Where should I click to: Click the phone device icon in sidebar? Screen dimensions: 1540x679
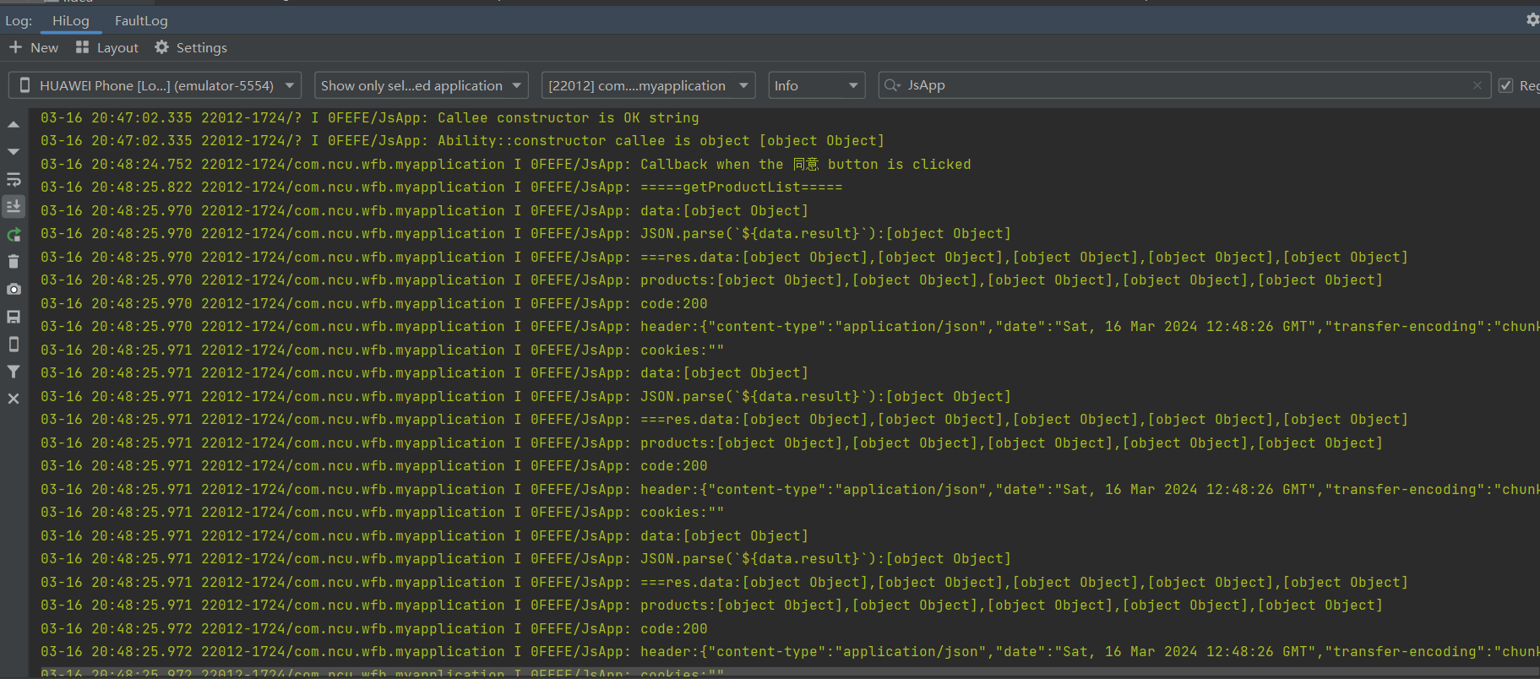point(14,344)
